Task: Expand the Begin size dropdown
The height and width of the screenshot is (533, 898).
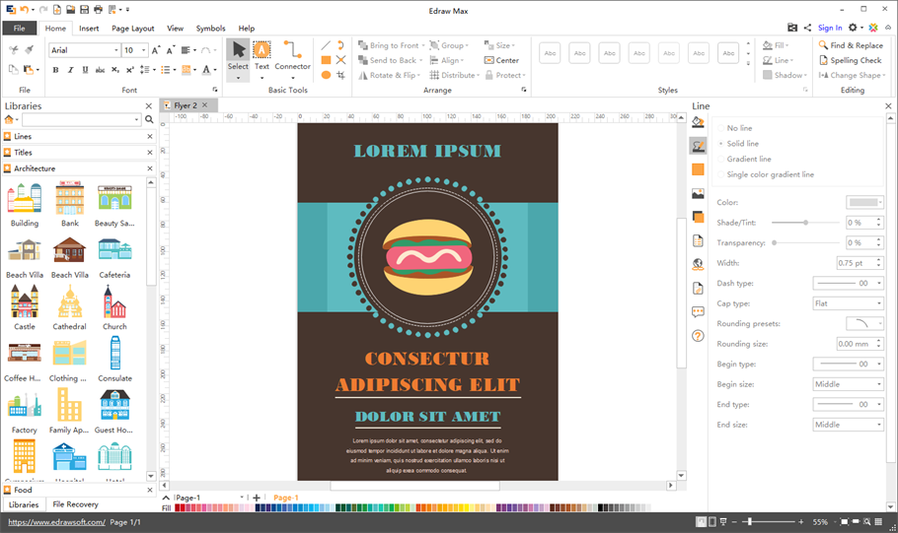Action: tap(848, 384)
